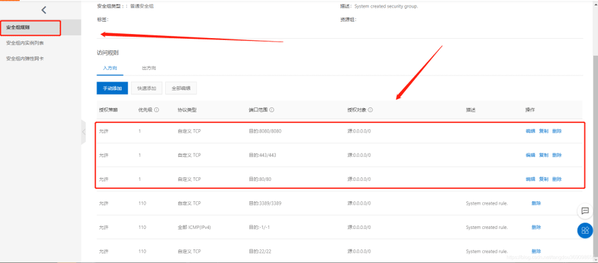Edit the 8080/8080 rule
The height and width of the screenshot is (263, 598).
[x=531, y=131]
